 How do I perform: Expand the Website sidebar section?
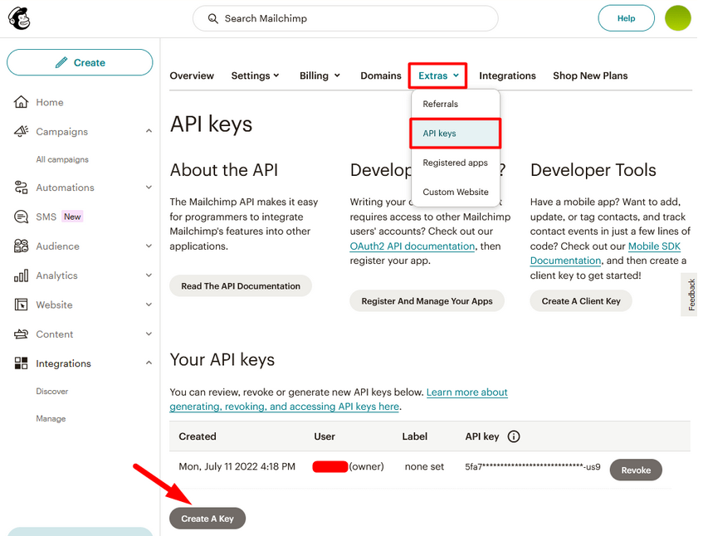click(149, 305)
